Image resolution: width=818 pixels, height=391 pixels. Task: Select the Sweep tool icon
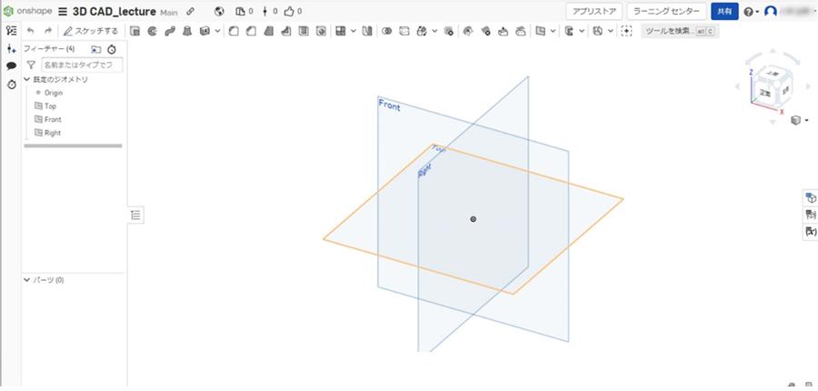coord(169,31)
